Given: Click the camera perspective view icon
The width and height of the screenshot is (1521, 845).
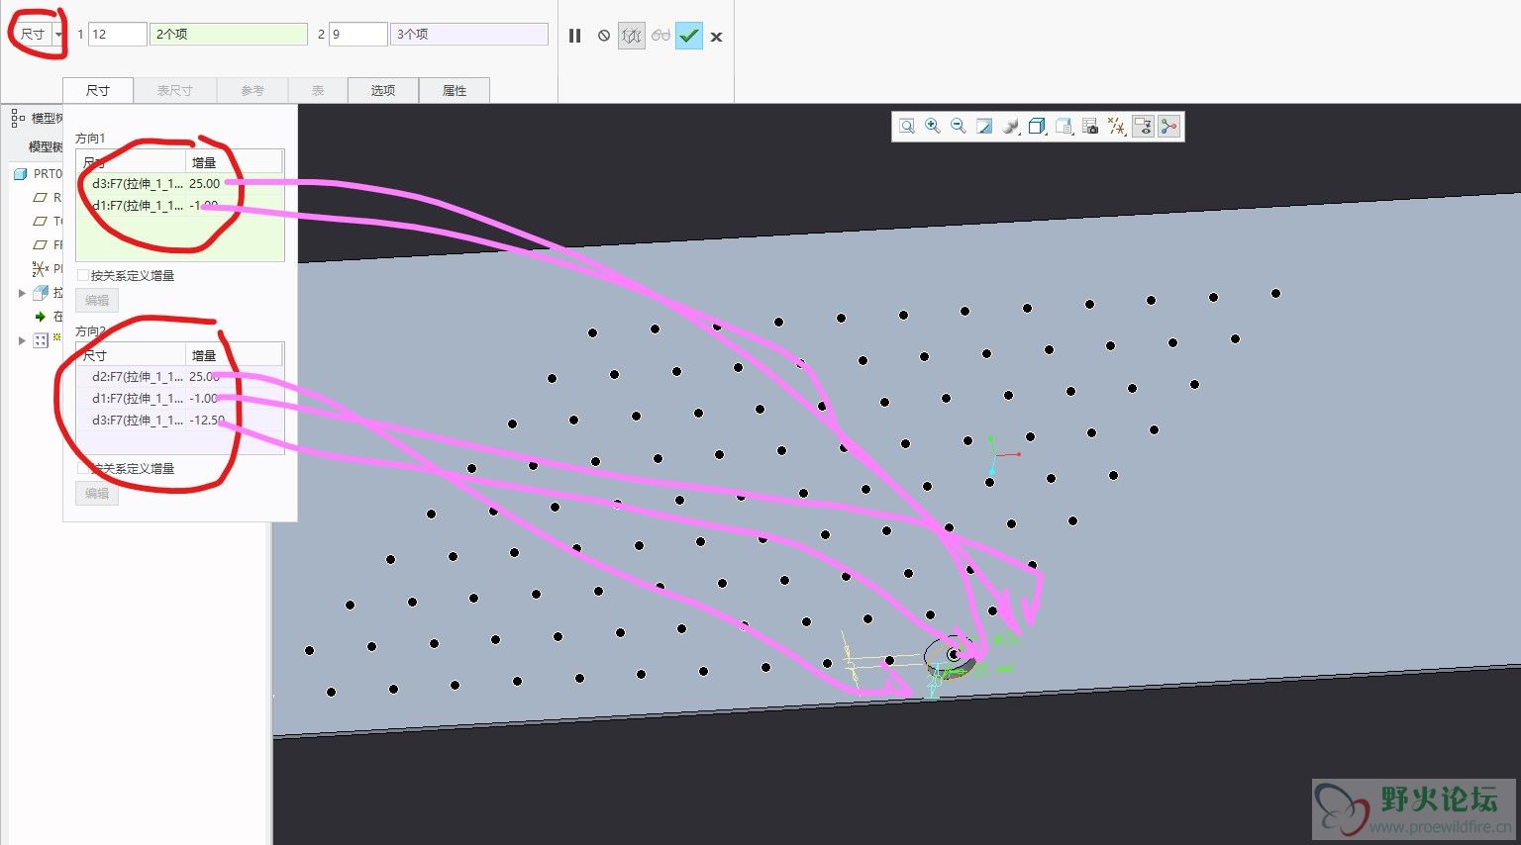Looking at the screenshot, I should pos(1090,126).
